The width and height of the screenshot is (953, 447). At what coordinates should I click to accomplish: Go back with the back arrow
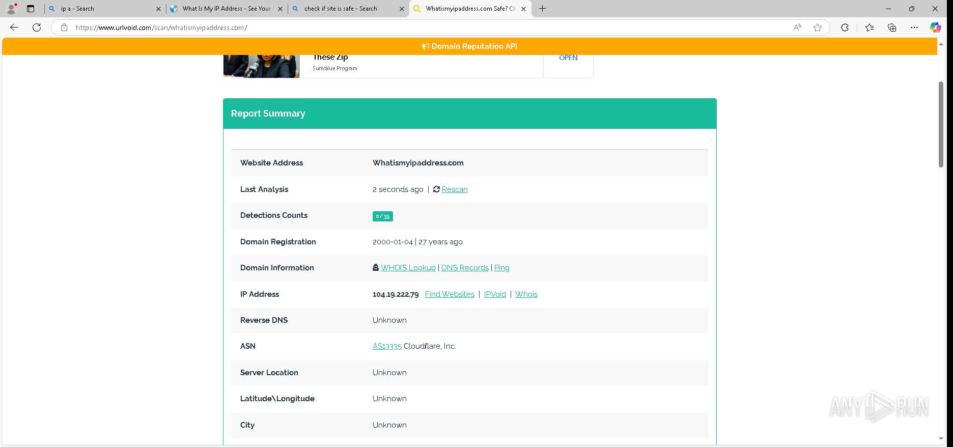pos(14,27)
